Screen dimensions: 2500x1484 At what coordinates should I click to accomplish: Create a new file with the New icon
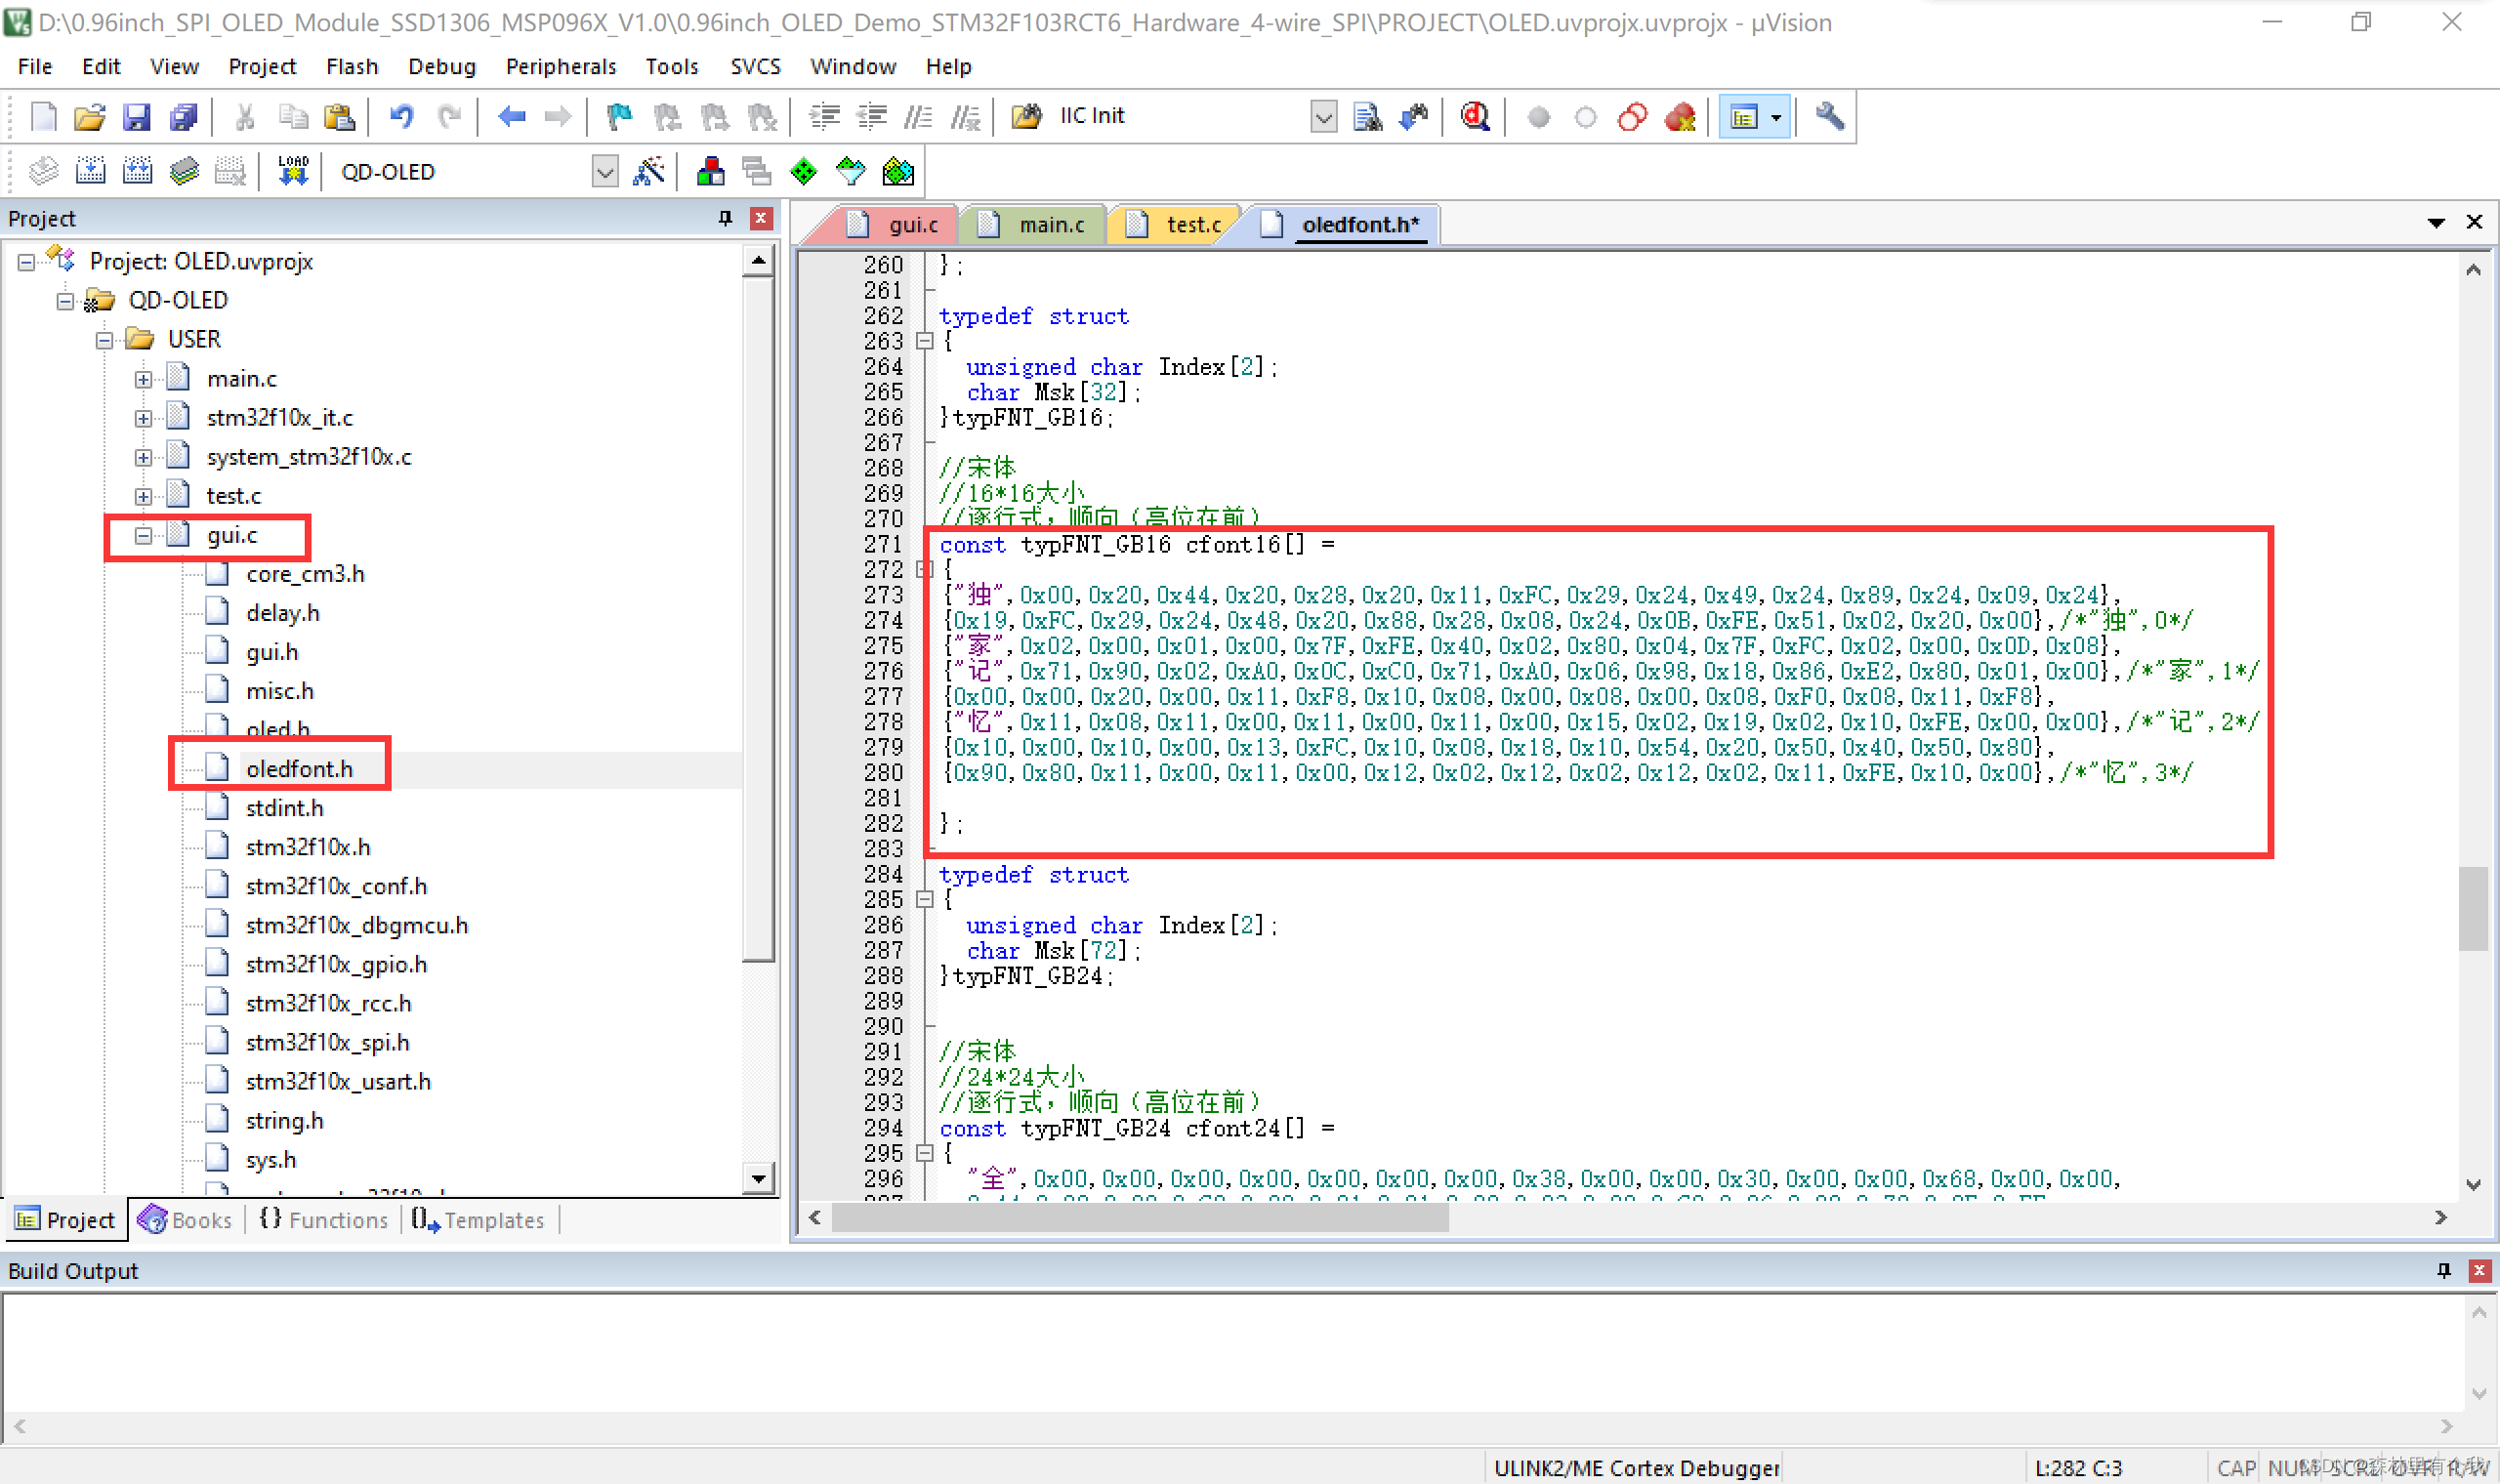tap(43, 117)
